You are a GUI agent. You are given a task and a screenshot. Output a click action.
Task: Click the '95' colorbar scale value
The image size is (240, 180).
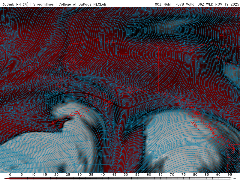tap(230, 175)
